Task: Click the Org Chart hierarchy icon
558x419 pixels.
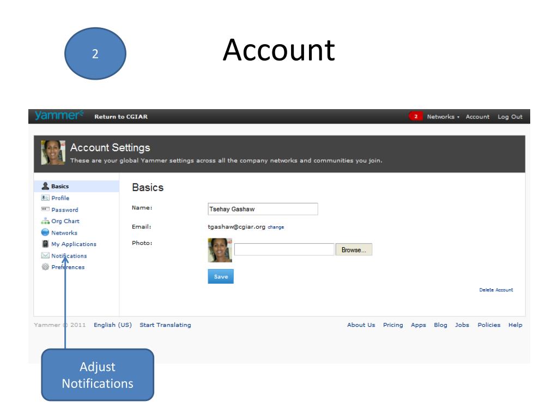Action: 45,221
